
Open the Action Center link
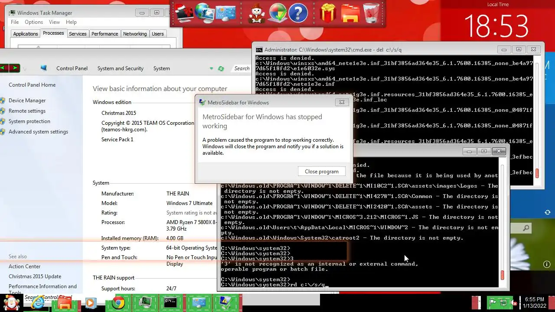pos(25,266)
